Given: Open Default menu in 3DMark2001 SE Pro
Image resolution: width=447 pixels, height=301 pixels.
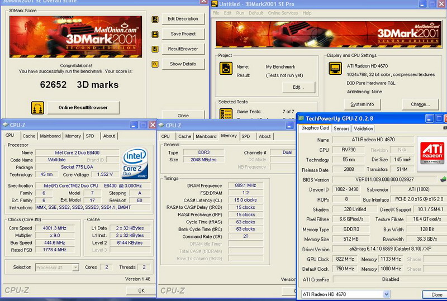Looking at the screenshot, I should coord(256,13).
